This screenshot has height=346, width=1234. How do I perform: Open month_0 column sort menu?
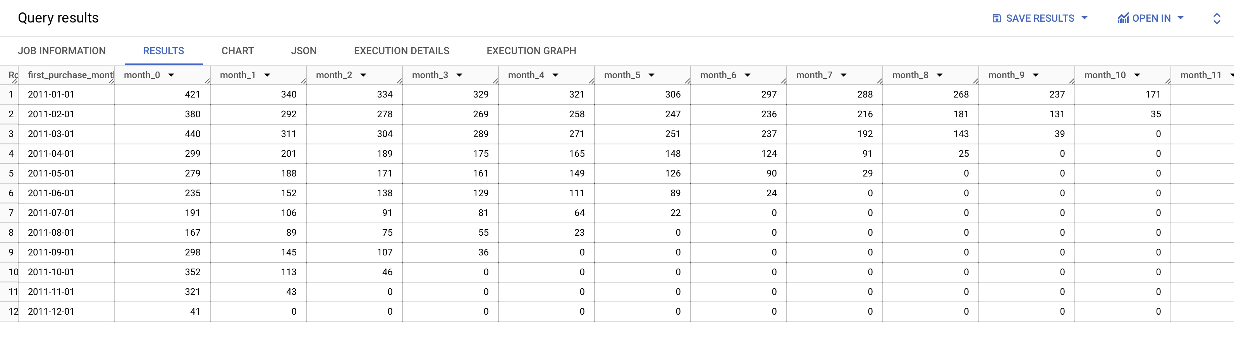click(171, 75)
